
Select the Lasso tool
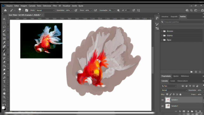coord(4,27)
